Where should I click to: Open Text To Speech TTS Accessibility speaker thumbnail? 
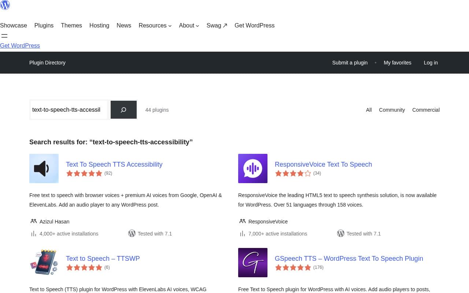pyautogui.click(x=44, y=168)
